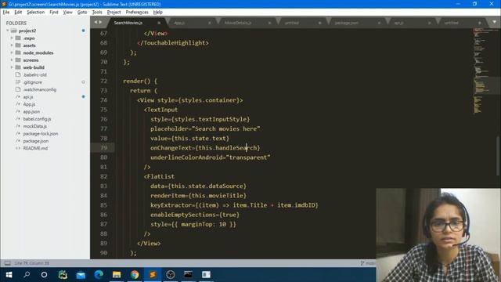
Task: Focus the Sublime Text taskbar icon
Action: [153, 275]
